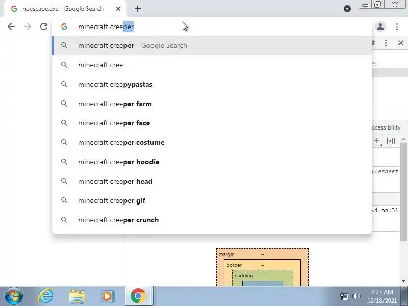The image size is (408, 306).
Task: Pick the 'minecraft creeper farm' suggestion
Action: [212, 104]
